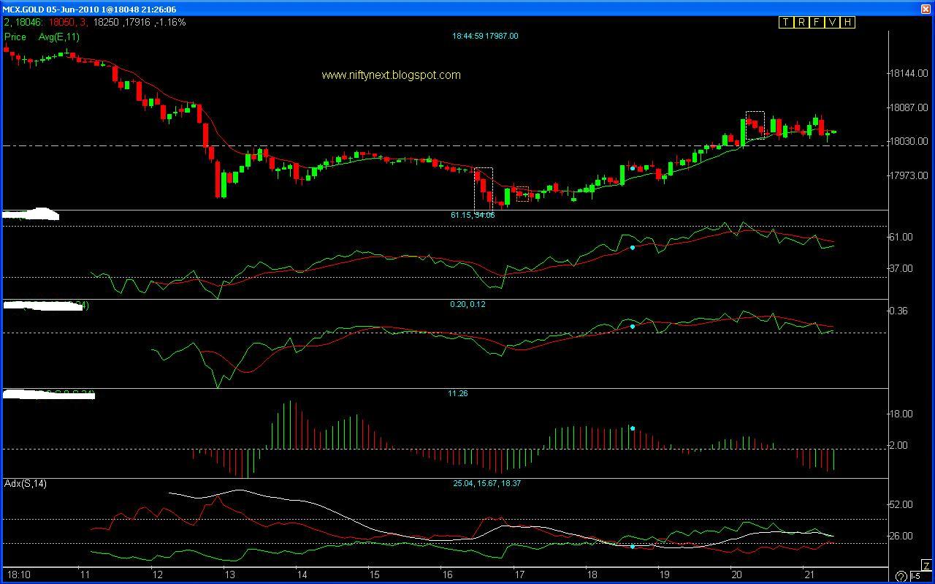Click the -1.16% change value in header
This screenshot has height=584, width=935.
pos(171,23)
